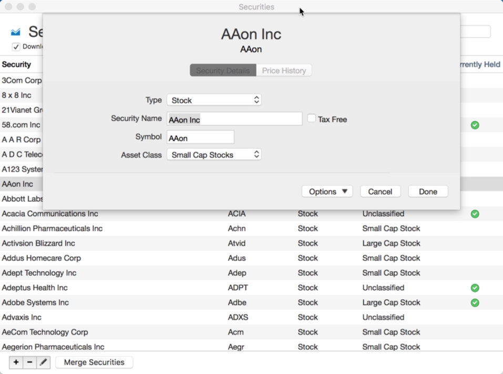Enable the Tax Free checkbox

click(x=312, y=119)
